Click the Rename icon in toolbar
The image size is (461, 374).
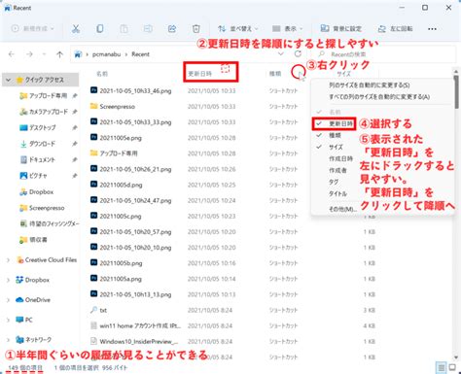pos(148,29)
